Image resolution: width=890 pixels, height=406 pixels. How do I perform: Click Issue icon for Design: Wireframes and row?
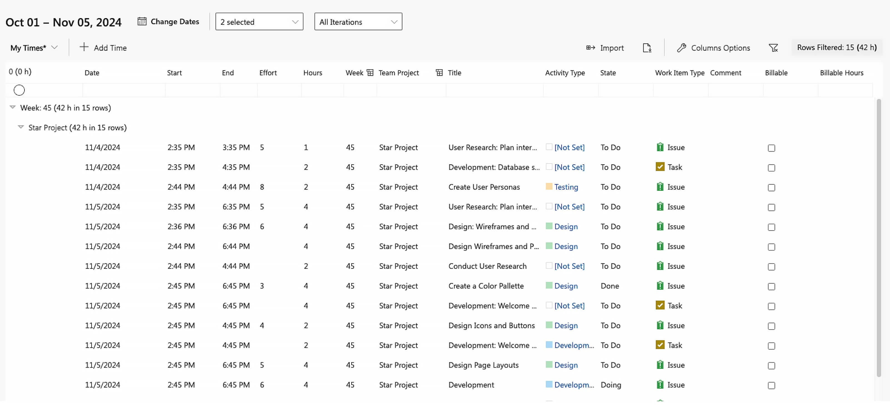pos(660,226)
